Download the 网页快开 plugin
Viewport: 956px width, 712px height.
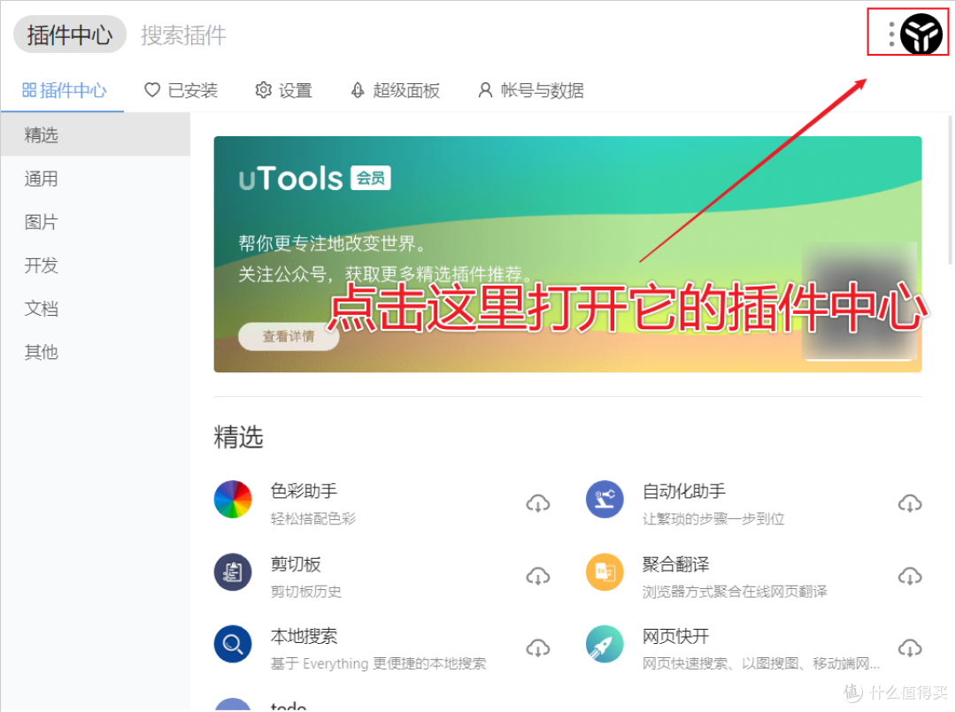point(910,648)
